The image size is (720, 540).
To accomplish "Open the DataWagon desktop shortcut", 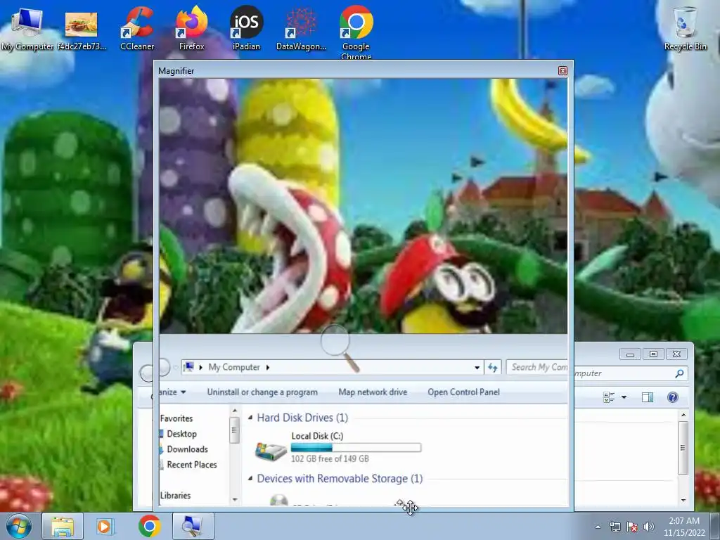I will coord(301,29).
